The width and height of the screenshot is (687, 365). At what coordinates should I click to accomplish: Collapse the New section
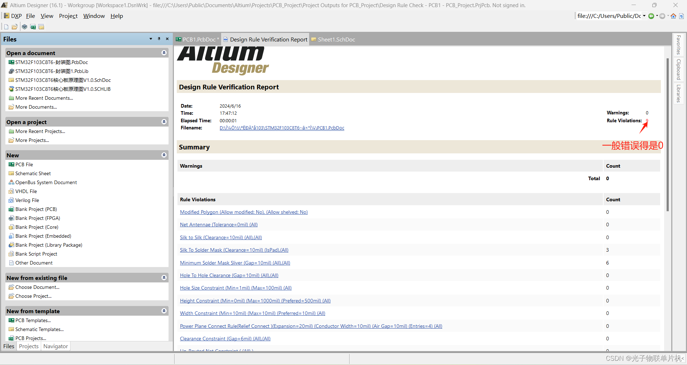click(x=164, y=155)
